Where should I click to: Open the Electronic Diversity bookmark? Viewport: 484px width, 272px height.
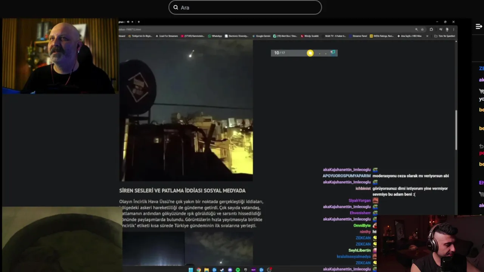(237, 36)
